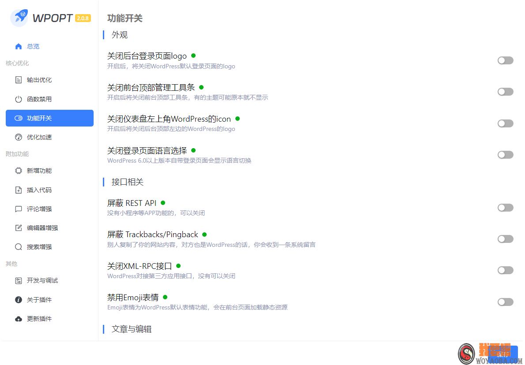
Task: Click the WPOPT rocket logo
Action: click(19, 18)
